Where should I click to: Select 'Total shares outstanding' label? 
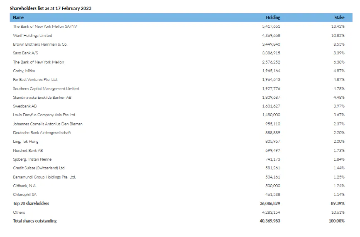click(34, 221)
